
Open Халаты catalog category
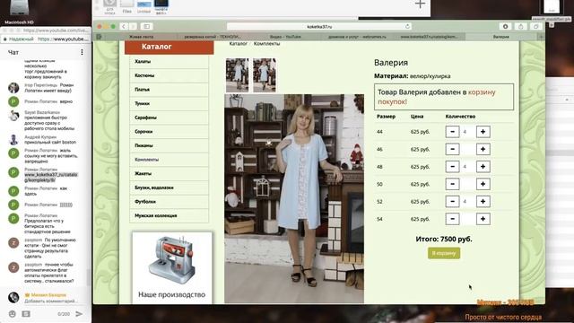169,62
